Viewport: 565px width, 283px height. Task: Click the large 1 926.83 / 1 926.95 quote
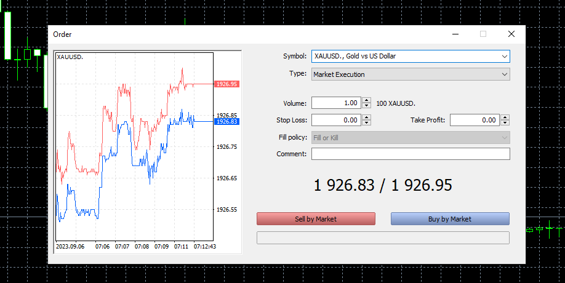tap(383, 185)
